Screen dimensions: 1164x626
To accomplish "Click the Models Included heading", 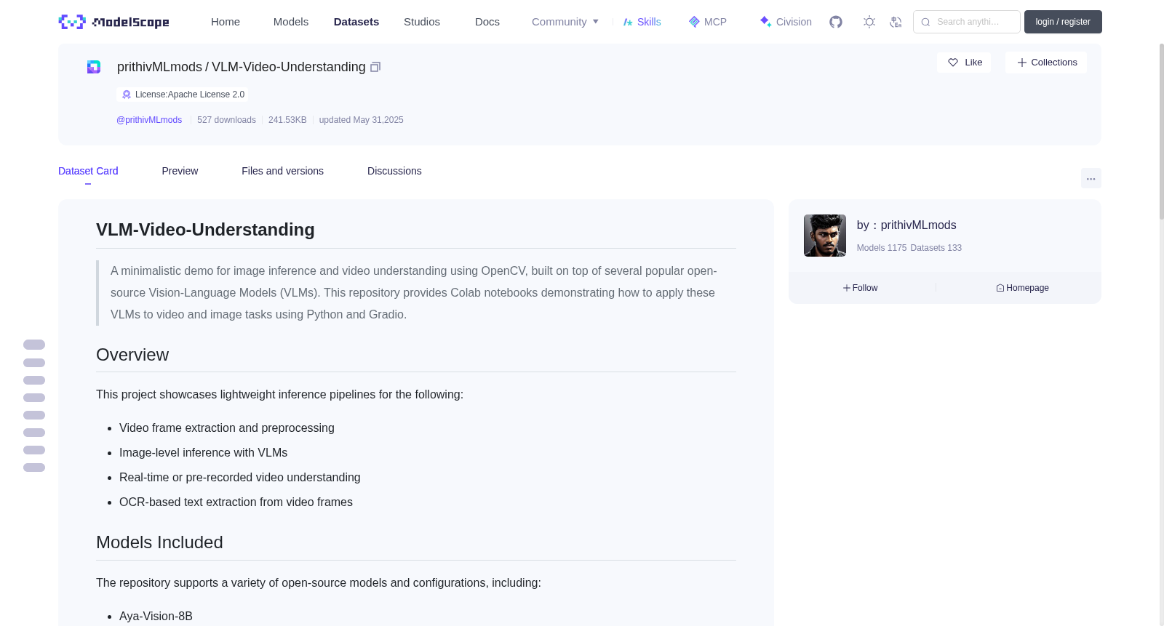I will (159, 542).
